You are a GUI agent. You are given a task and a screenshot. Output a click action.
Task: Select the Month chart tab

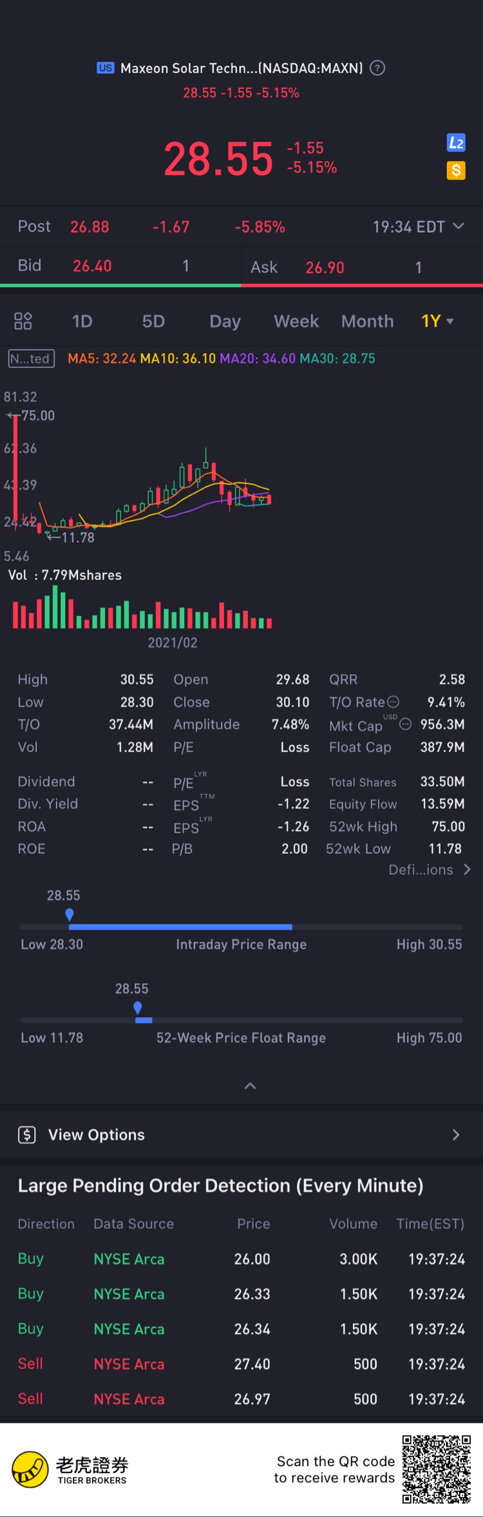[x=367, y=321]
